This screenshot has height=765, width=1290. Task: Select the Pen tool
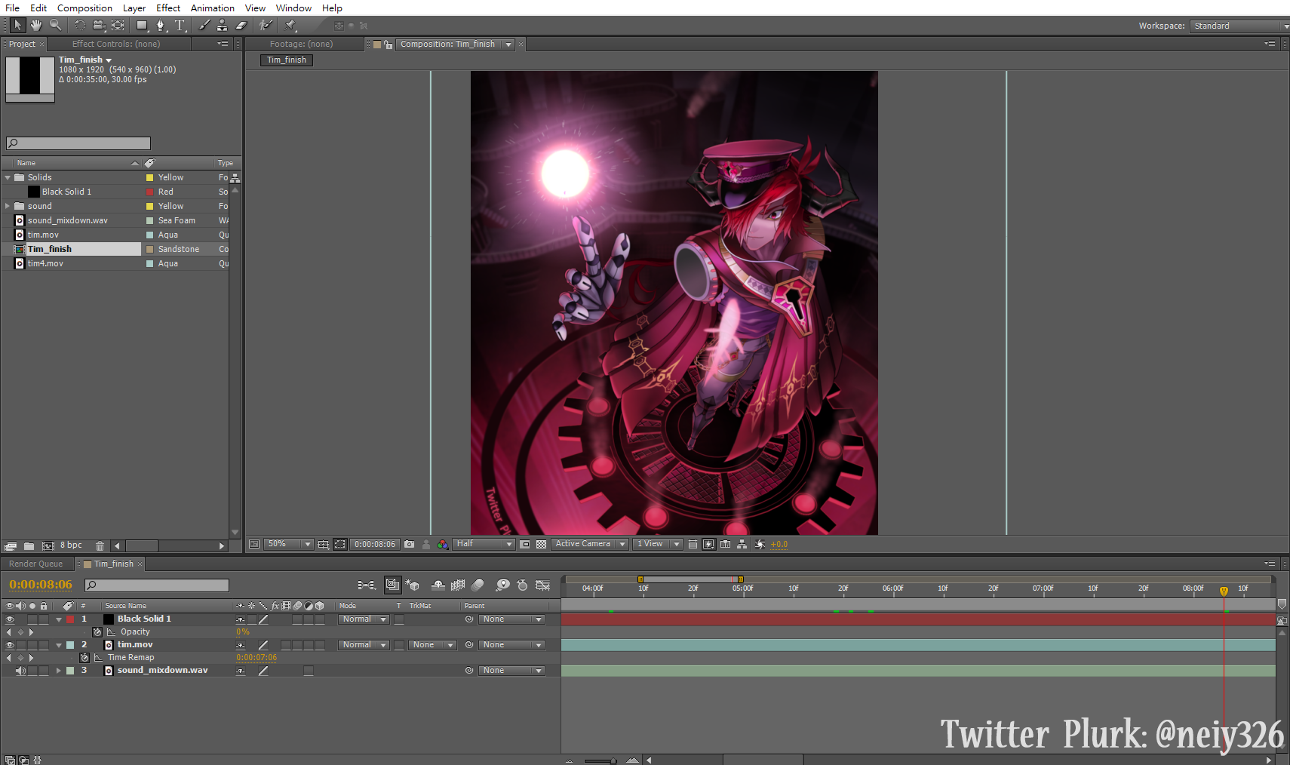pos(160,26)
